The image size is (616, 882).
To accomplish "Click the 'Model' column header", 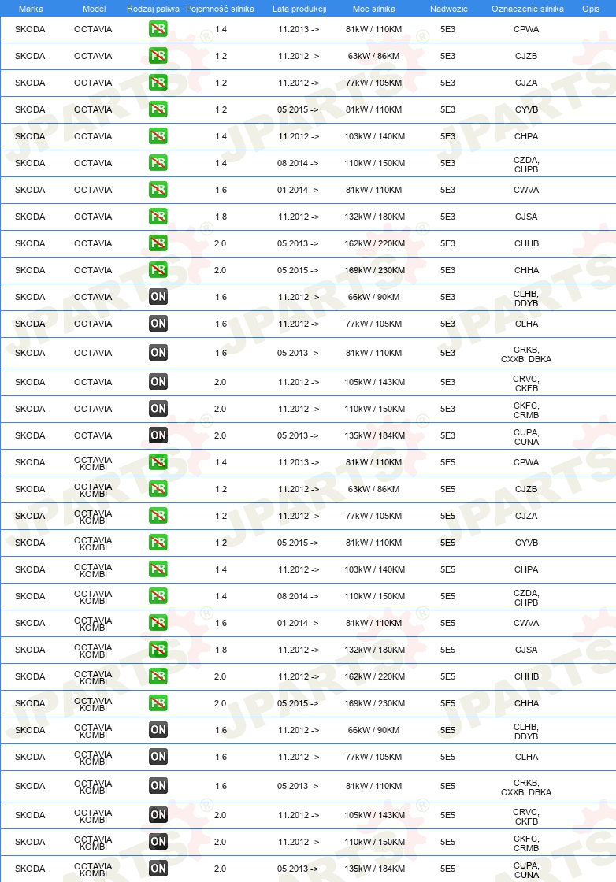I will 94,9.
